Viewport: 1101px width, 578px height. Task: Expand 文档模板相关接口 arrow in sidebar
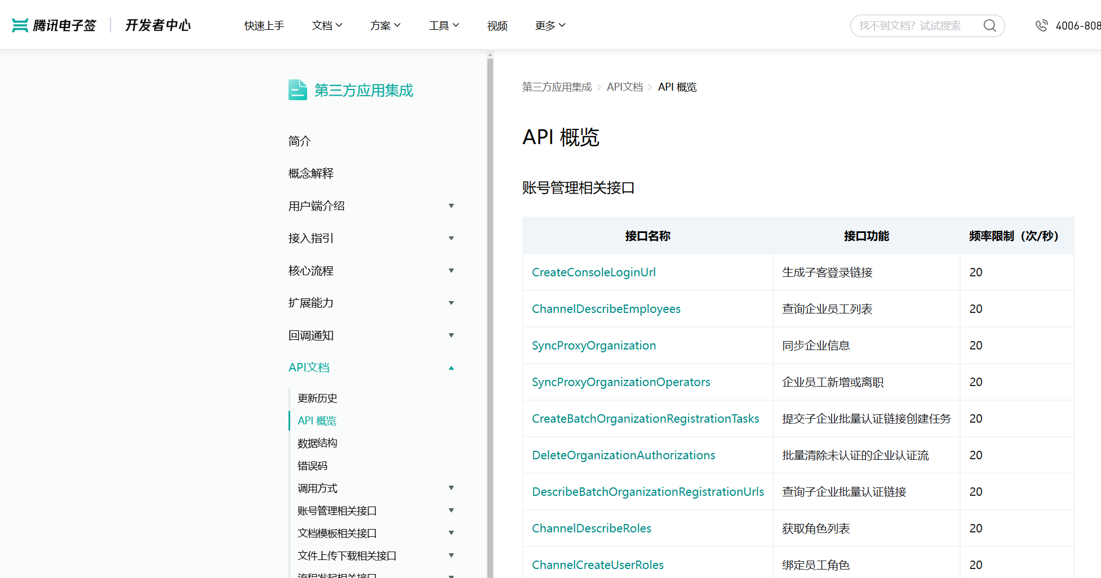[451, 533]
